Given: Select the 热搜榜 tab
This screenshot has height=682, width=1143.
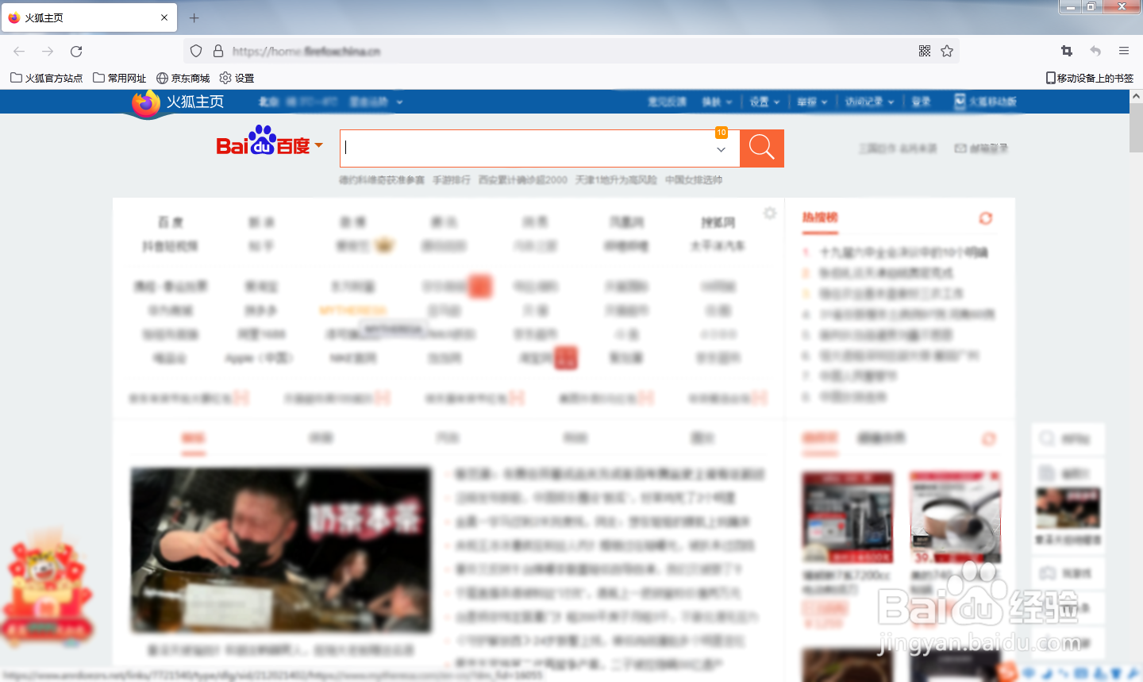Looking at the screenshot, I should point(820,218).
